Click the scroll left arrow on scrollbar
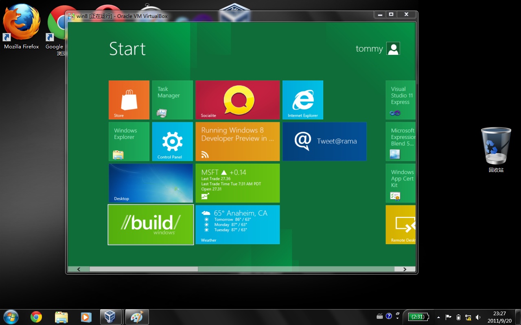The image size is (521, 325). coord(79,269)
